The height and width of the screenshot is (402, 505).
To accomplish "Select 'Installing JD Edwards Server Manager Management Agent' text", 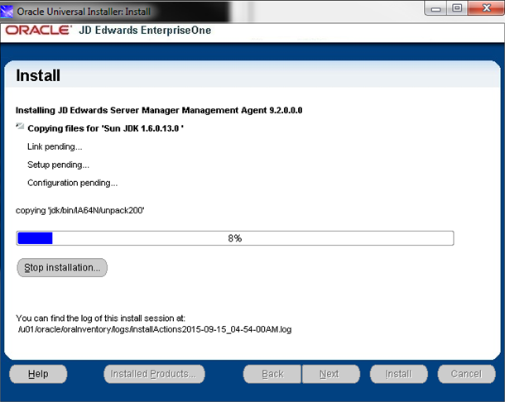I will click(x=159, y=110).
